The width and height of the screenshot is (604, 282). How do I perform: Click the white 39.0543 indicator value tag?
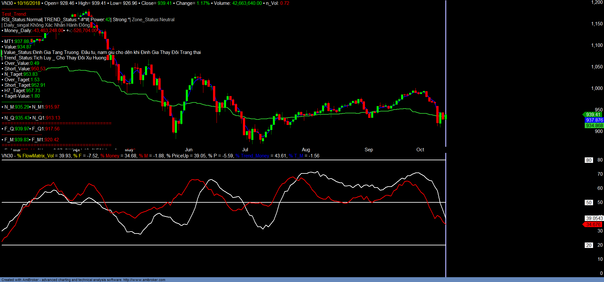tap(594, 218)
